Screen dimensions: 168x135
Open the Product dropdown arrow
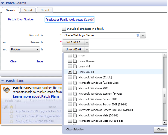143,35
